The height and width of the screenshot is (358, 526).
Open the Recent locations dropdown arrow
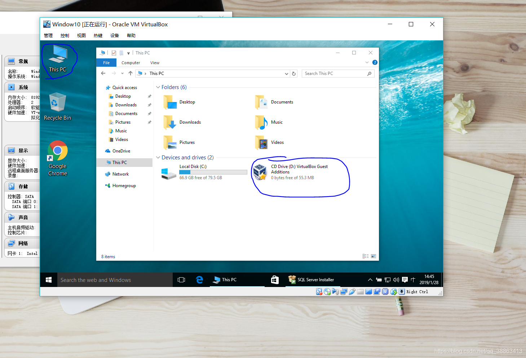coord(122,73)
